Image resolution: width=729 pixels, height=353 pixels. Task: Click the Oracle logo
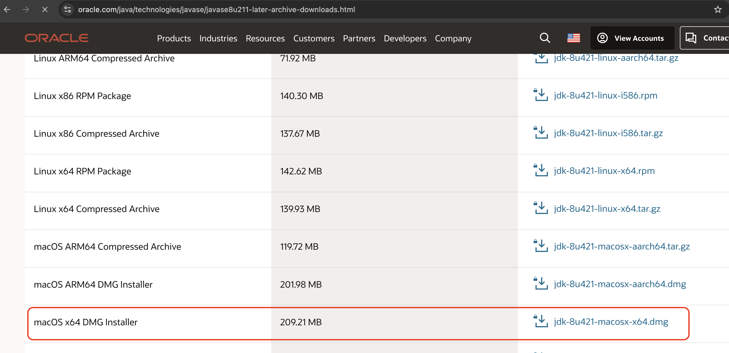57,38
